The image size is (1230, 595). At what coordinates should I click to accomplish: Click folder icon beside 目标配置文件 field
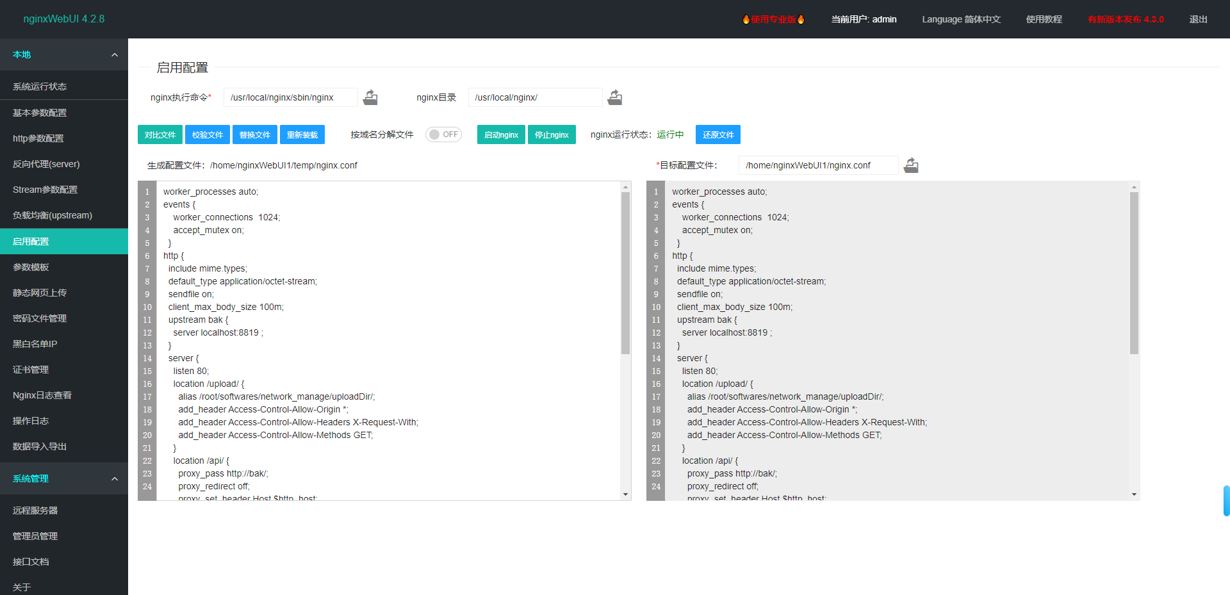911,165
